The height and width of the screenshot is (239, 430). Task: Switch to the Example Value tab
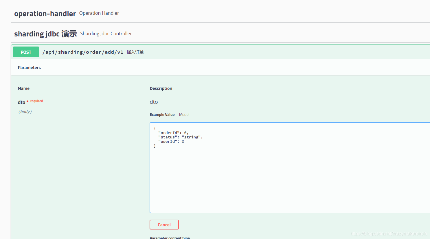coord(162,115)
